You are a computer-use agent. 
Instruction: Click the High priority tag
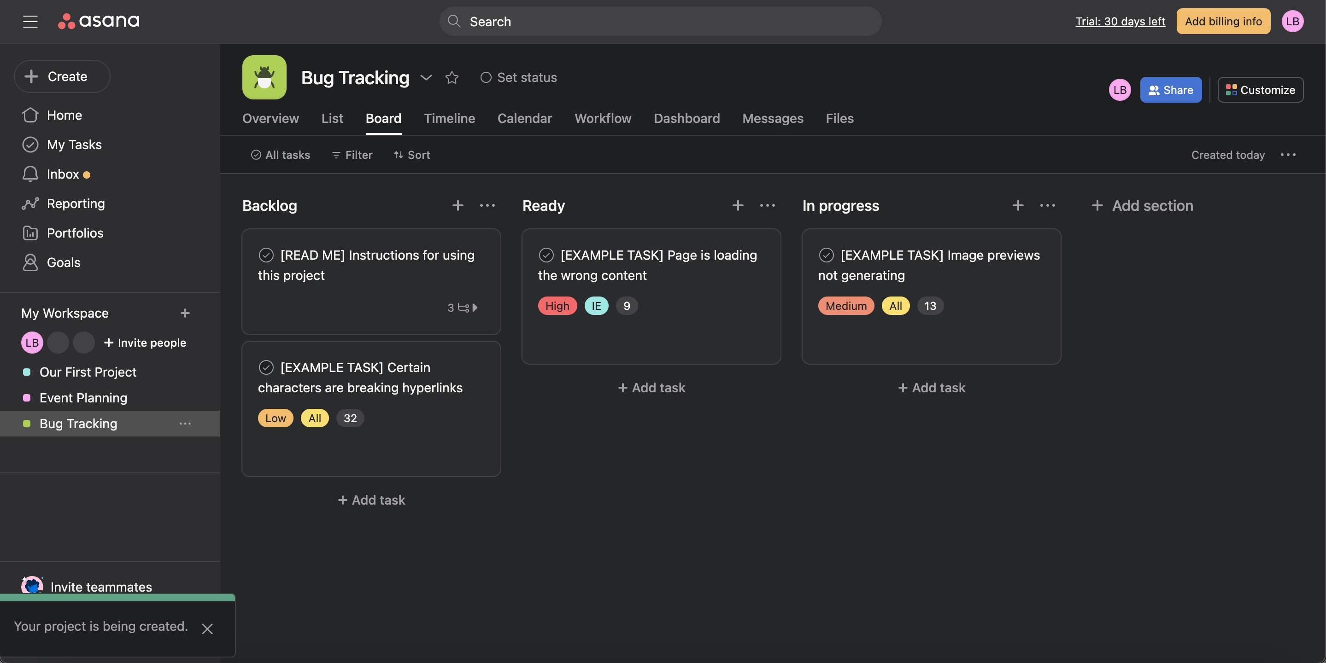[557, 306]
